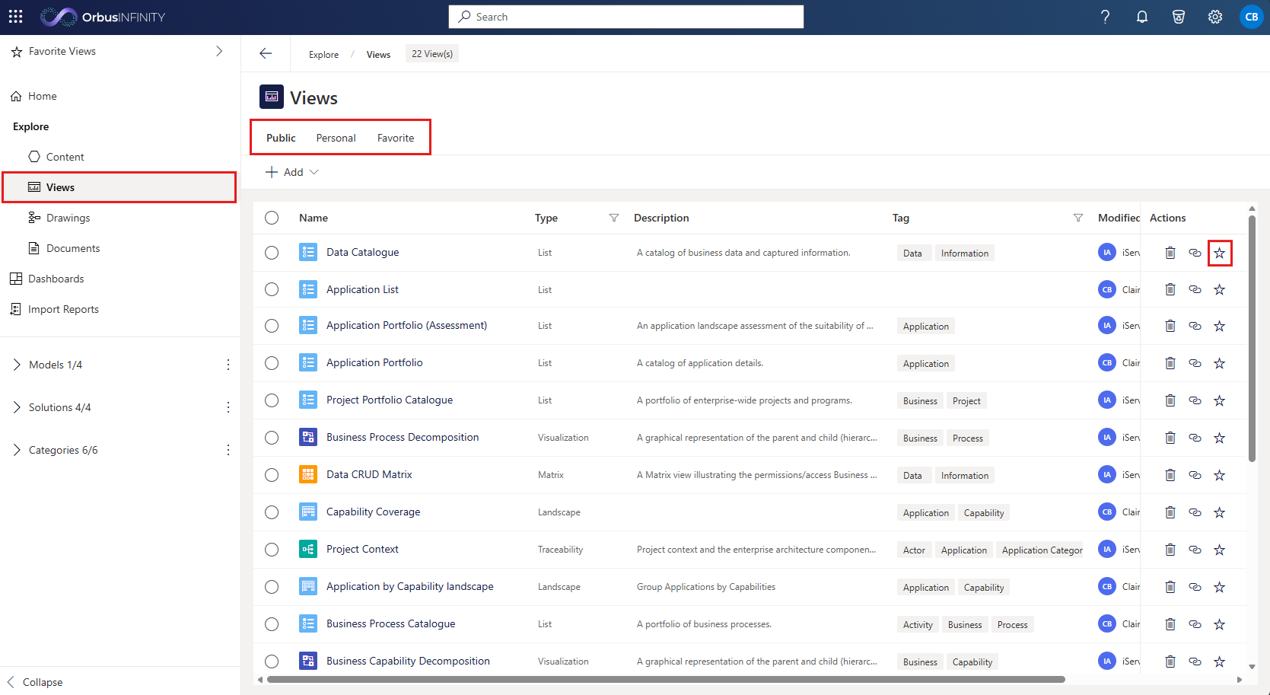
Task: Delete the Application List view
Action: [x=1170, y=289]
